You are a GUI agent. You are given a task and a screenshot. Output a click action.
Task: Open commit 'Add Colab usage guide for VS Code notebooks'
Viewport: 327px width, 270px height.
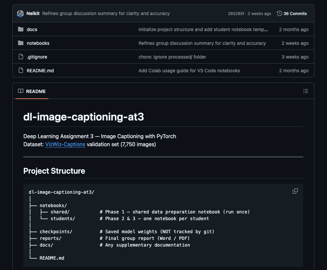(x=189, y=71)
